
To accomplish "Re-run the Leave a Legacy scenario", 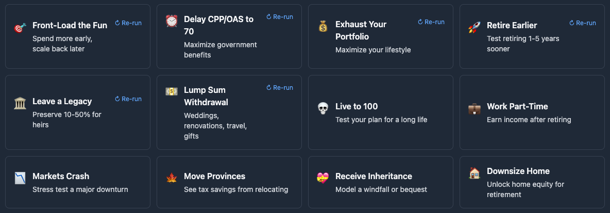I will click(128, 99).
